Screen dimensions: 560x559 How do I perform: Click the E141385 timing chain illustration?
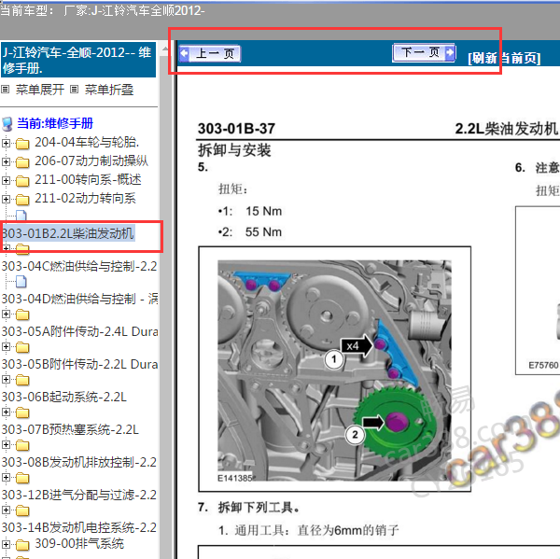click(x=335, y=370)
